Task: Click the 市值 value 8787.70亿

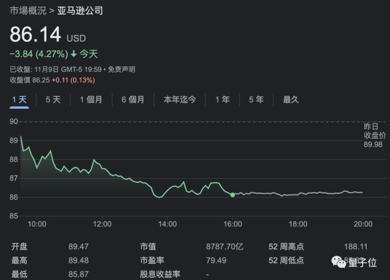Action: click(225, 247)
